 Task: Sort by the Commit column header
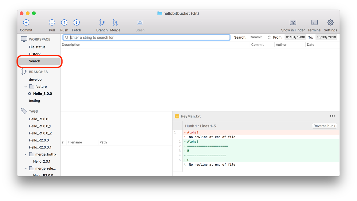click(257, 44)
